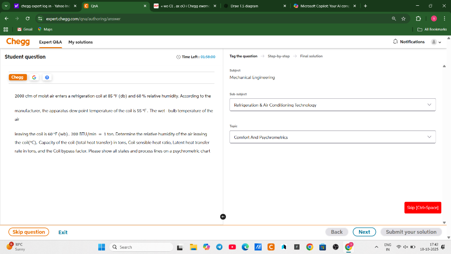
Task: Open the My solutions tab
Action: coord(81,42)
